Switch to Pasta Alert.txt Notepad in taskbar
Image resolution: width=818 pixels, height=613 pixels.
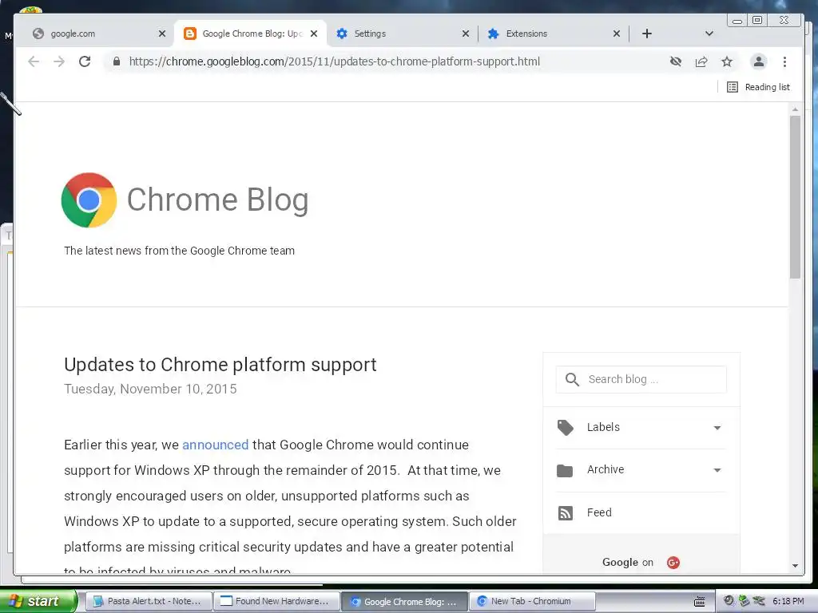coord(148,601)
